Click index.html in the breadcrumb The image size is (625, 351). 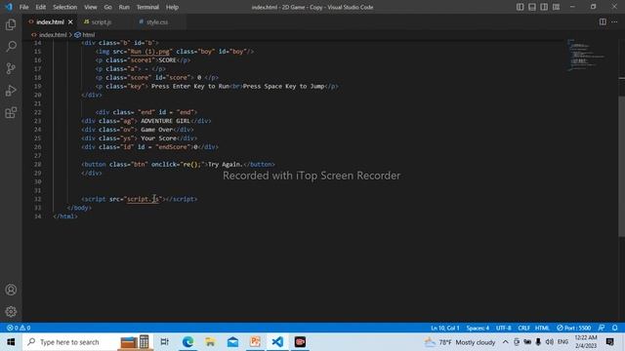53,35
